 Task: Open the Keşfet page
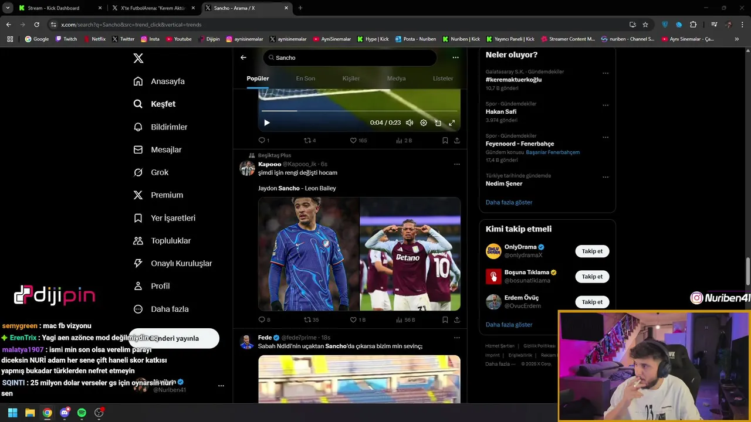(x=154, y=104)
